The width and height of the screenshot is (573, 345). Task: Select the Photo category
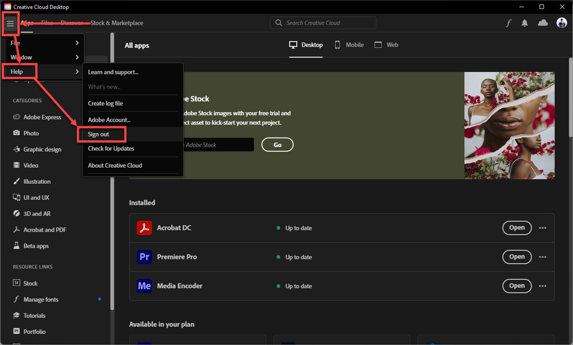click(x=26, y=133)
